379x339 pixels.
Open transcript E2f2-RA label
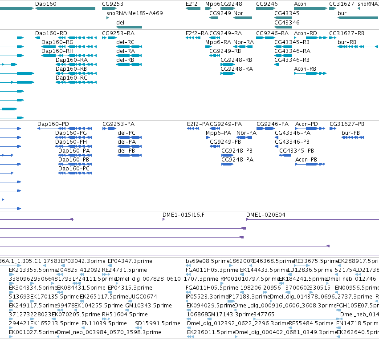197,33
